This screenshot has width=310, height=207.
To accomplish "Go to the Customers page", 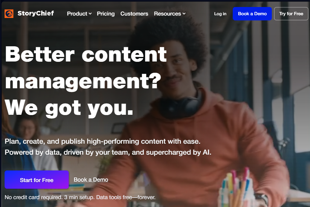I will (134, 14).
